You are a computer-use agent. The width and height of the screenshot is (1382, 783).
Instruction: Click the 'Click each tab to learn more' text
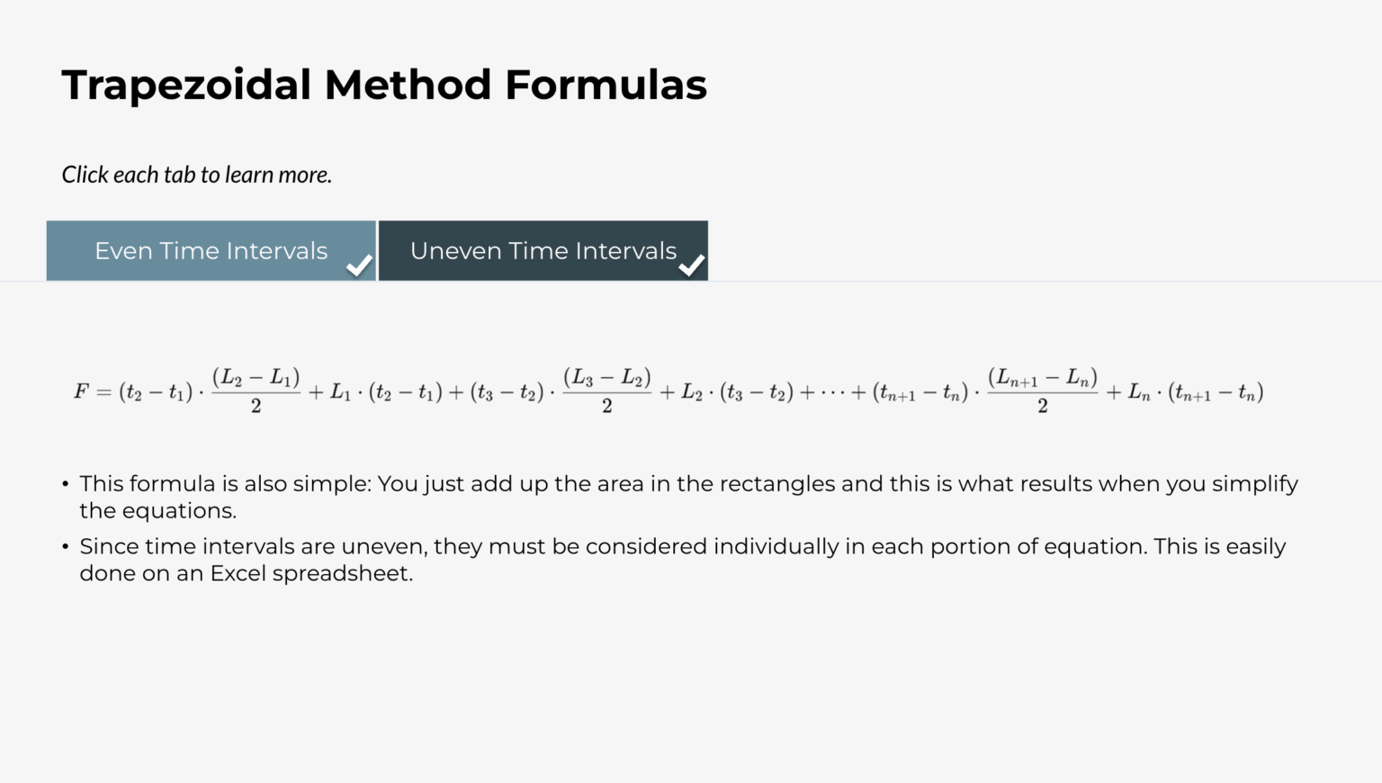tap(196, 174)
